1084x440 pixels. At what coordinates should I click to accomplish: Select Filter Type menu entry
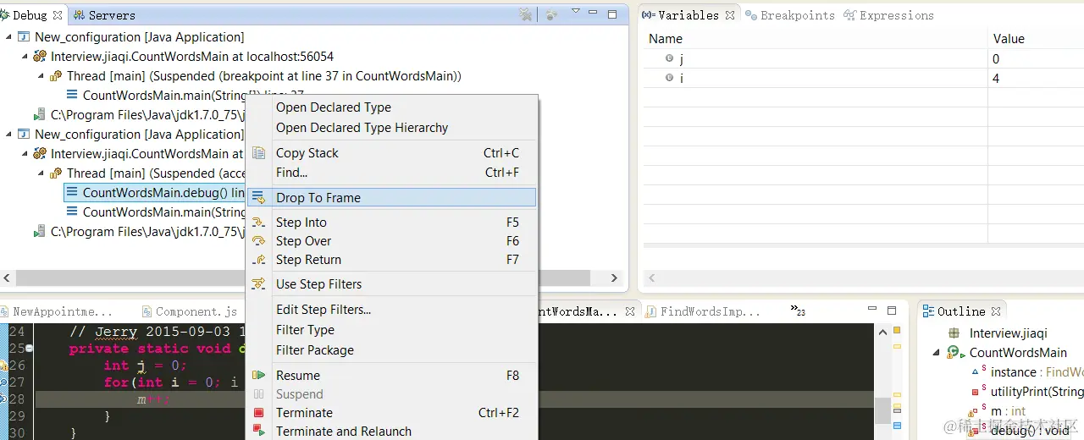[391, 330]
